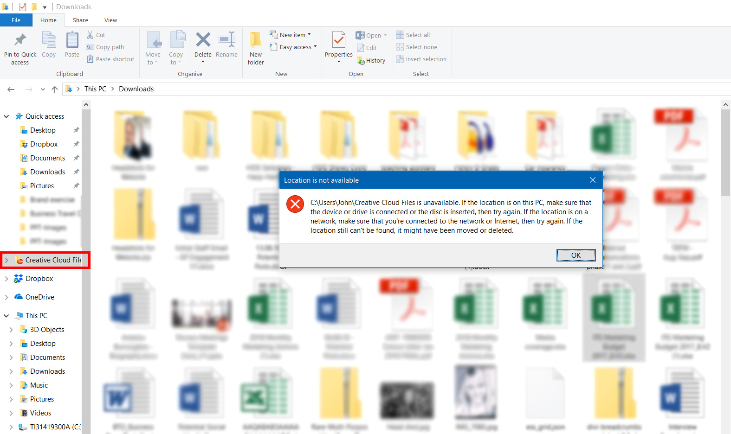Click the Cut scissors icon
Viewport: 731px width, 434px height.
point(90,35)
